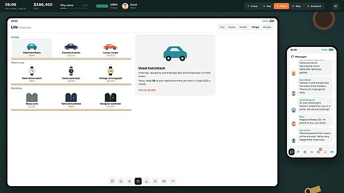This screenshot has width=344, height=193.
Task: Click the Sell hatchback link
Action: tap(147, 90)
